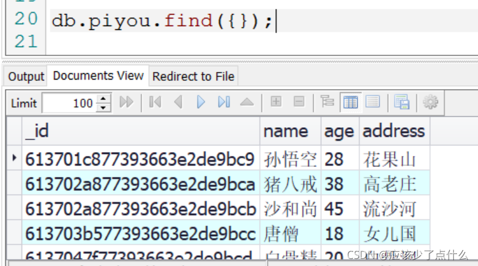Jump to last page of results
This screenshot has width=478, height=266.
tap(224, 102)
